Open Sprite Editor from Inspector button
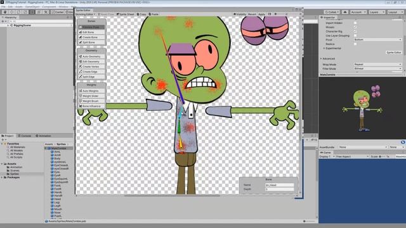 click(x=393, y=53)
